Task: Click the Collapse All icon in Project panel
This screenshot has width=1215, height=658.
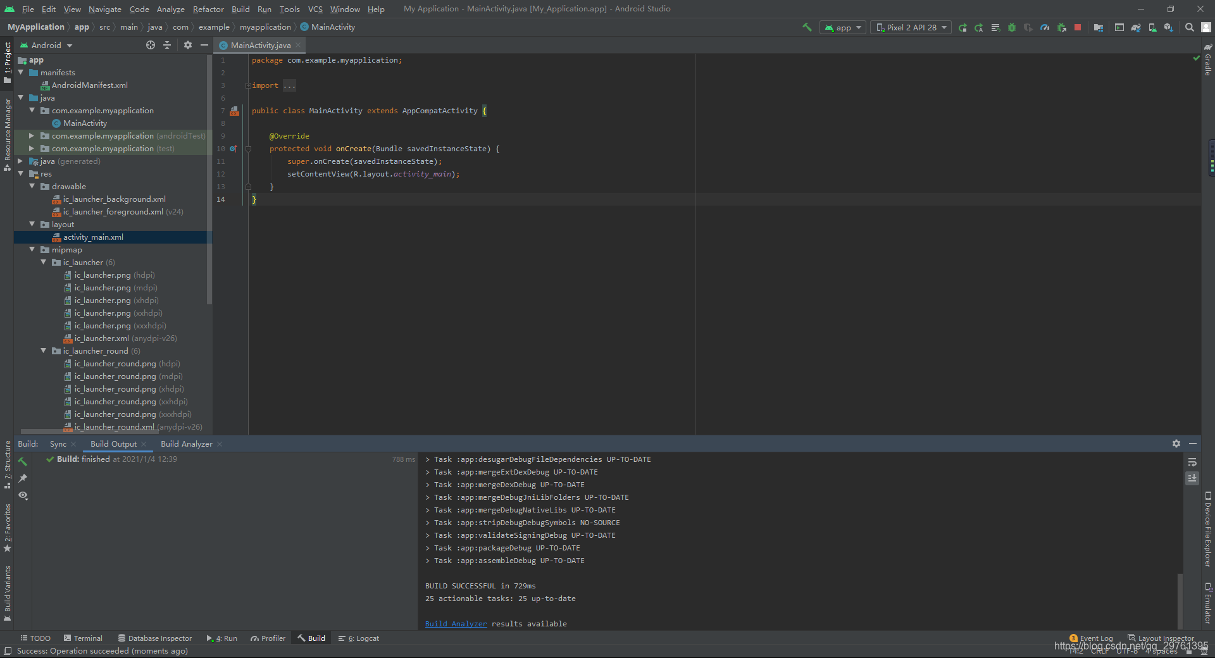Action: click(167, 45)
